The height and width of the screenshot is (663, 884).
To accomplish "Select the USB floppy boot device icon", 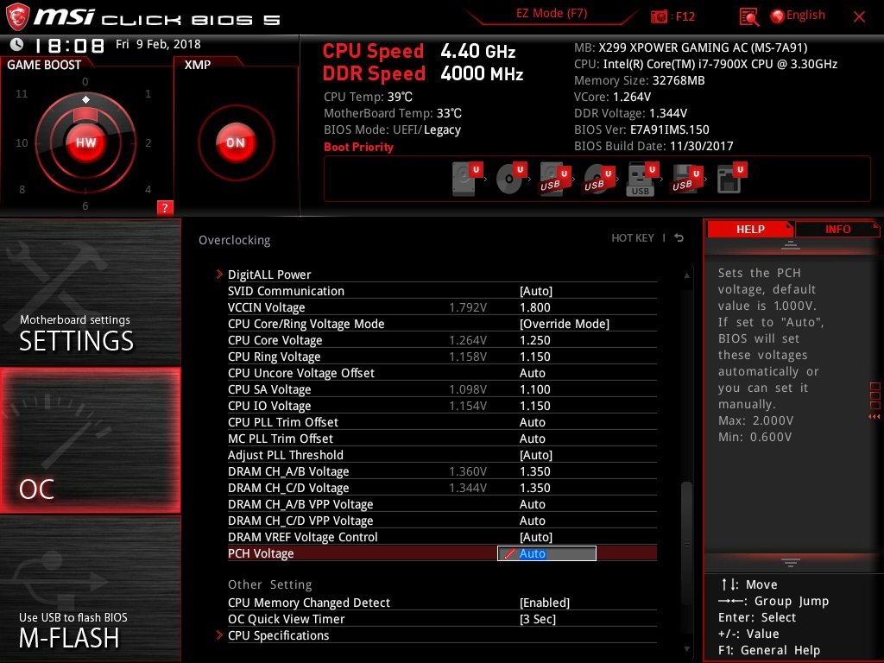I will pyautogui.click(x=686, y=178).
